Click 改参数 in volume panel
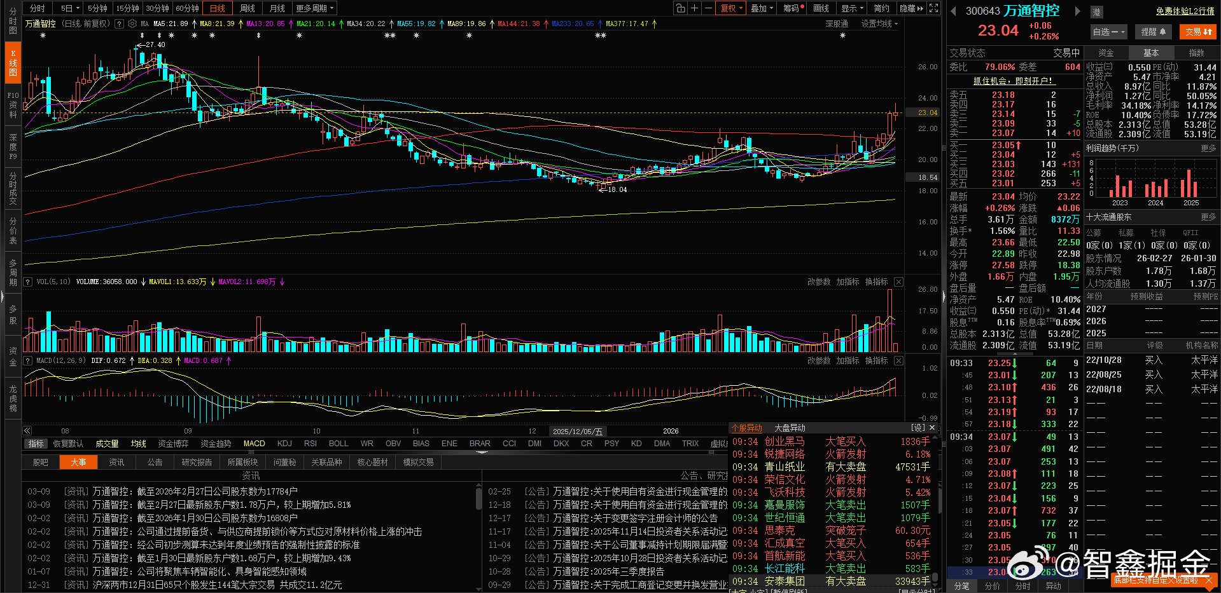 pyautogui.click(x=819, y=282)
